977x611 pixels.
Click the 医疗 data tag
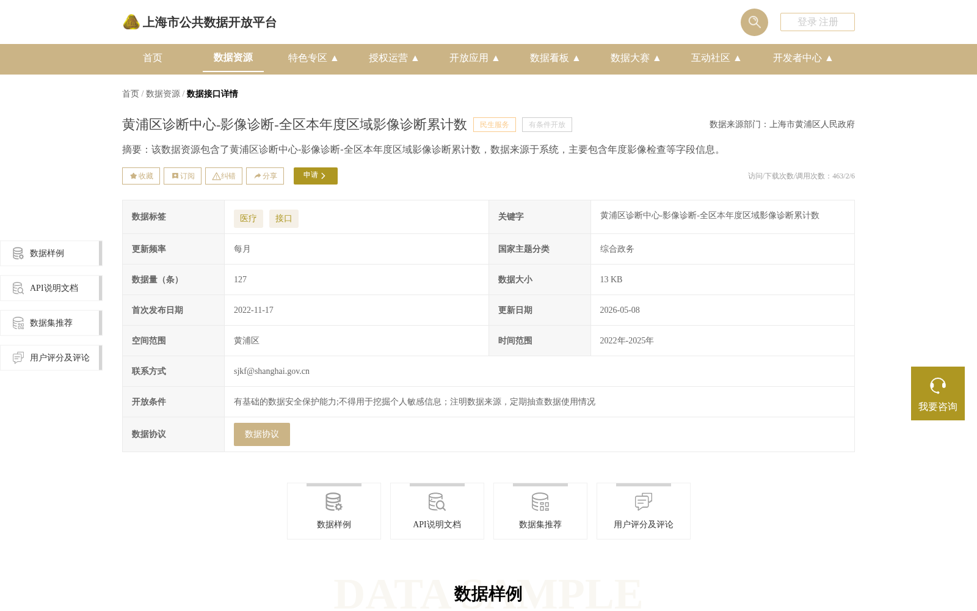click(249, 219)
